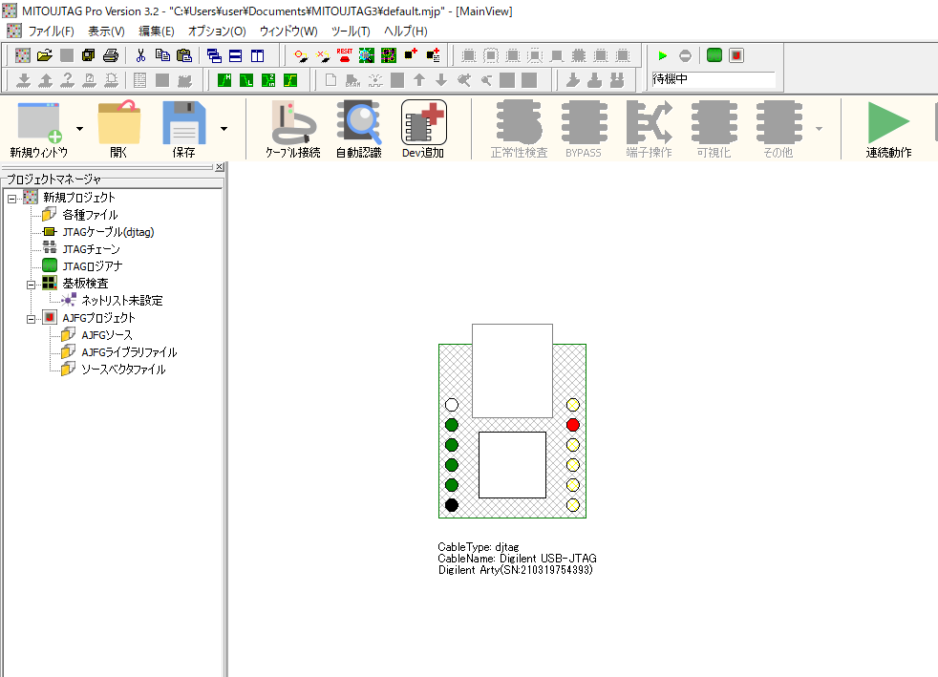
Task: Click the 待機中 status field
Action: tap(712, 79)
